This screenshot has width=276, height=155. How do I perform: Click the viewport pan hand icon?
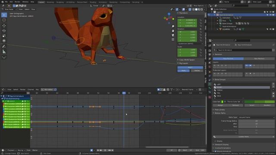click(173, 31)
